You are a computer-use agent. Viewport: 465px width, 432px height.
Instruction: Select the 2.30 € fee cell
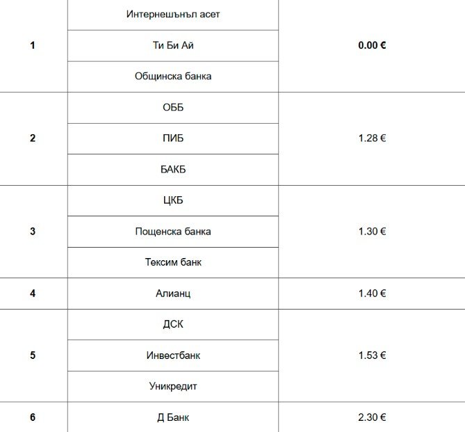click(372, 417)
